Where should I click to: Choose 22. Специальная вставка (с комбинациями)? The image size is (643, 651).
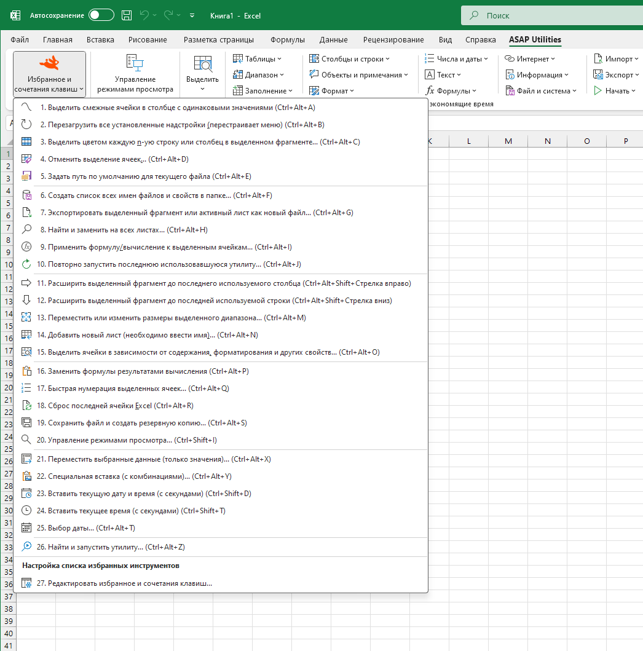[221, 476]
